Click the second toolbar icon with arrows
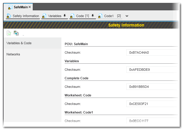 (x=16, y=33)
